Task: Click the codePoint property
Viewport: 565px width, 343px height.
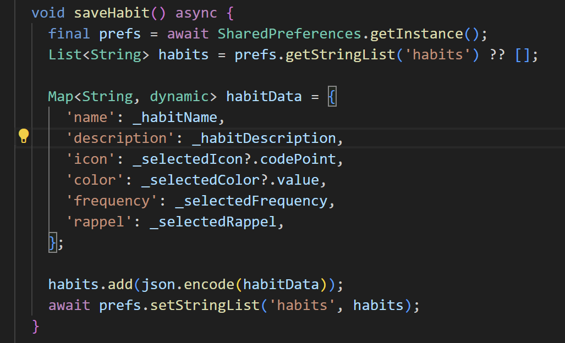Action: point(298,159)
